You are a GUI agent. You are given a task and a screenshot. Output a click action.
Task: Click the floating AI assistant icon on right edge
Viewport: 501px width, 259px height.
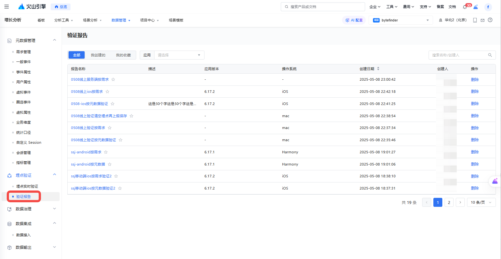[495, 182]
